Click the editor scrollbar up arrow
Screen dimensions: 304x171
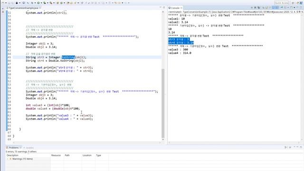163,12
